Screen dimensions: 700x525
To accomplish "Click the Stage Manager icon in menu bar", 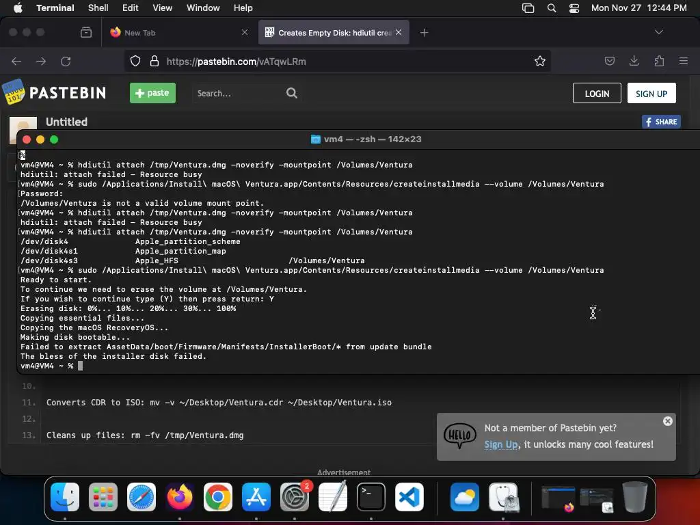I will 528,8.
